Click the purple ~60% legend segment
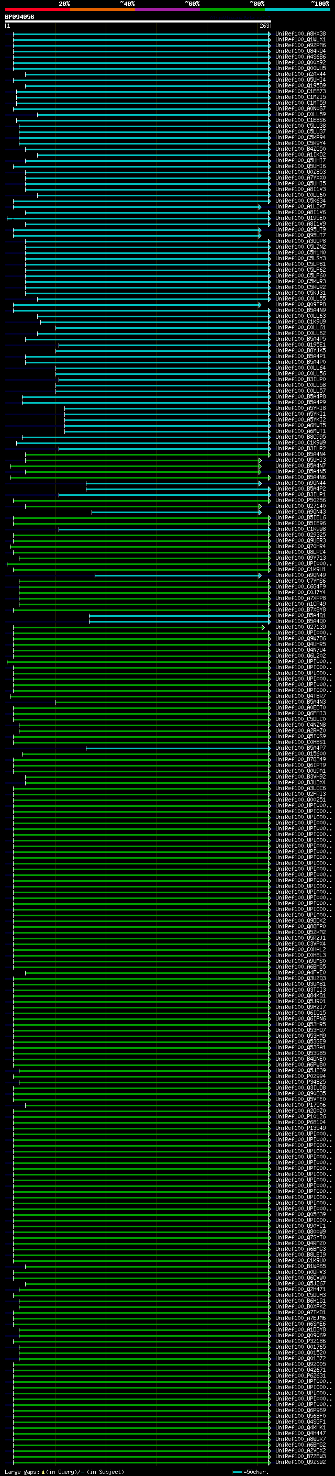The width and height of the screenshot is (335, 1476). [167, 9]
